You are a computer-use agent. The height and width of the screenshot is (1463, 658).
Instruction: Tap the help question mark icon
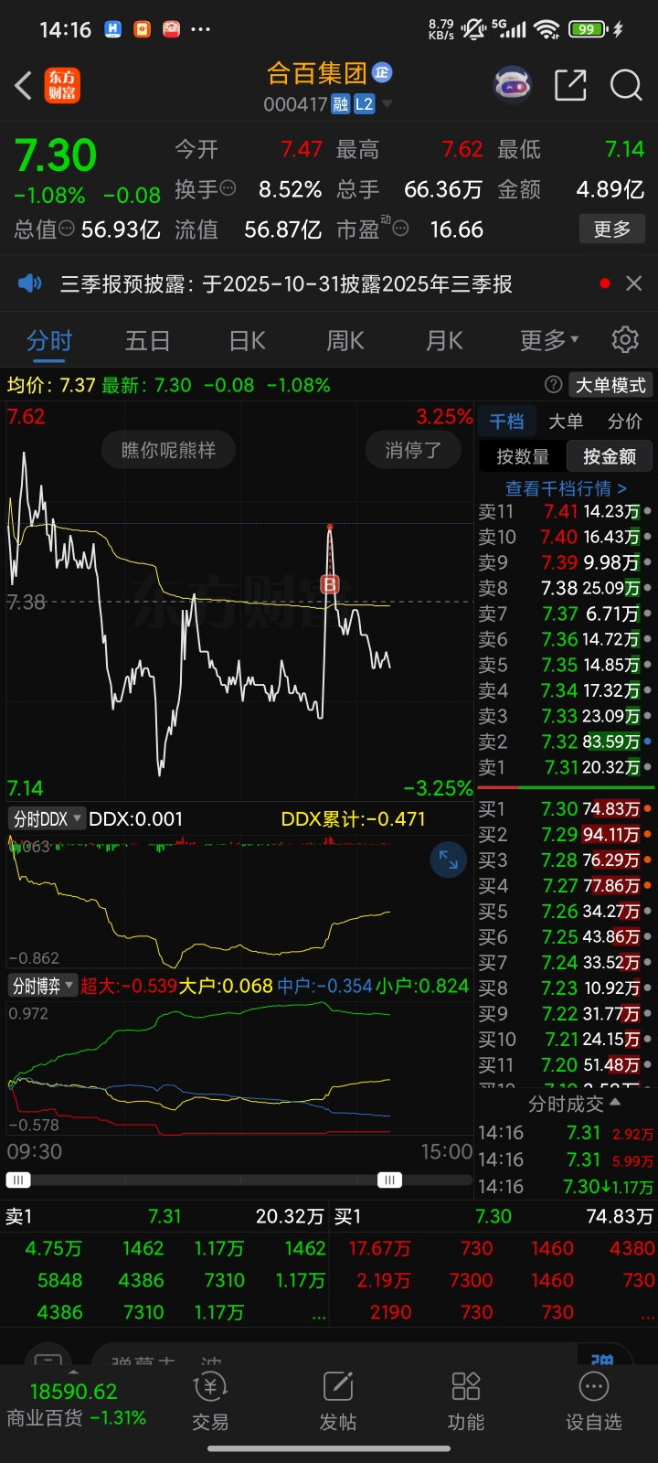point(553,385)
